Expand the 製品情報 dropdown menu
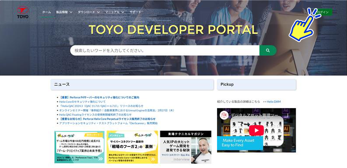Image resolution: width=347 pixels, height=168 pixels. click(x=64, y=12)
